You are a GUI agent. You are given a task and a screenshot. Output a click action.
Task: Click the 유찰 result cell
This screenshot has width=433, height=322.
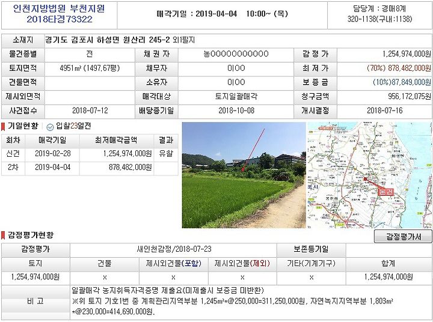click(166, 153)
